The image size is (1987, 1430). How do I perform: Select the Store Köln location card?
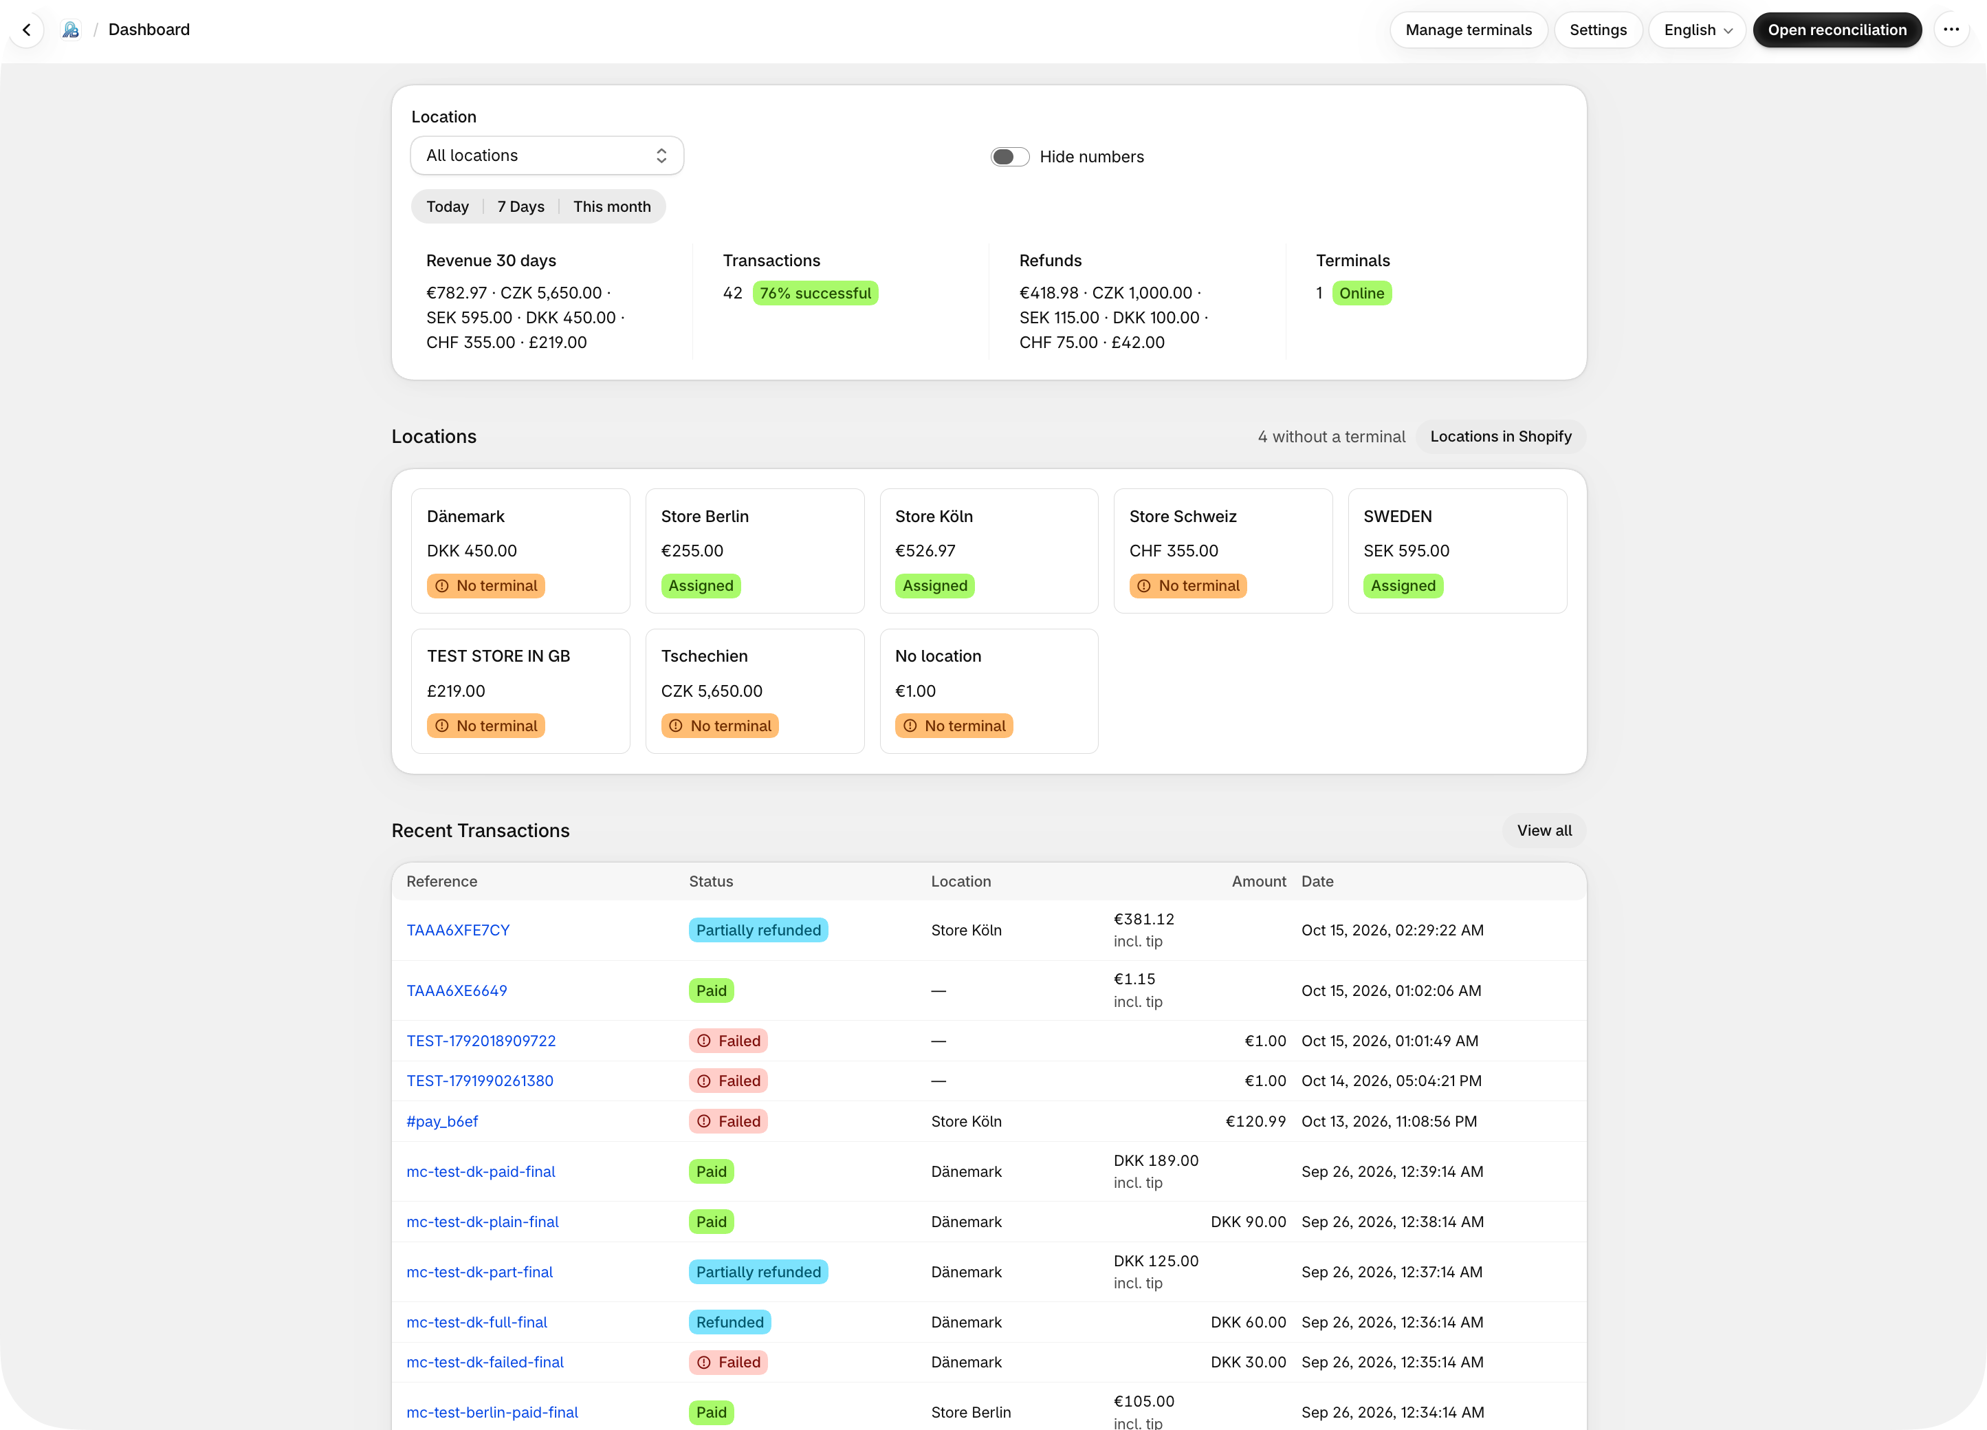(989, 550)
